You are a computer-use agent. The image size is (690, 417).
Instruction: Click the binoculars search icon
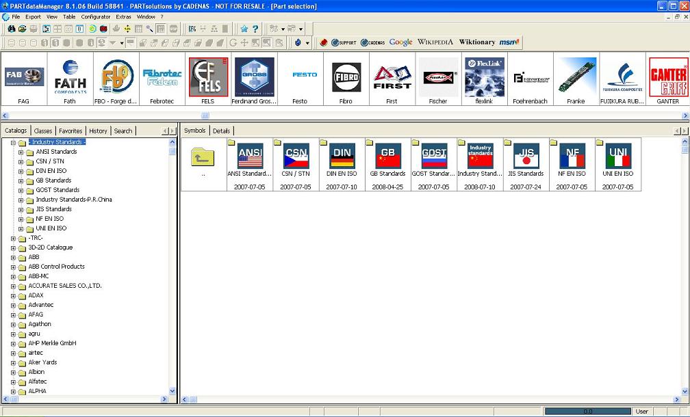(x=12, y=29)
